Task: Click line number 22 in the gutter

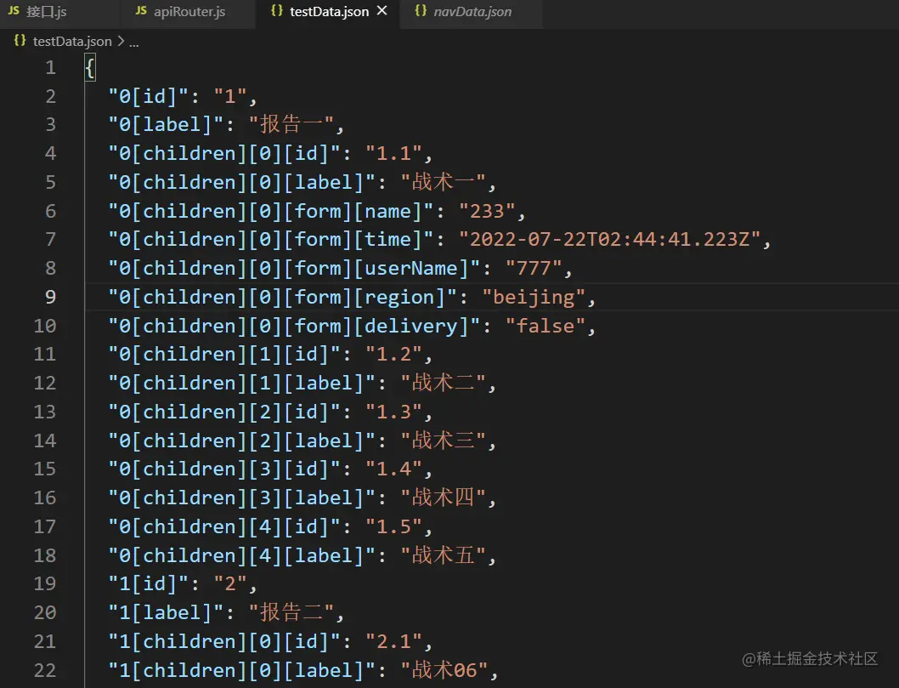Action: point(45,670)
